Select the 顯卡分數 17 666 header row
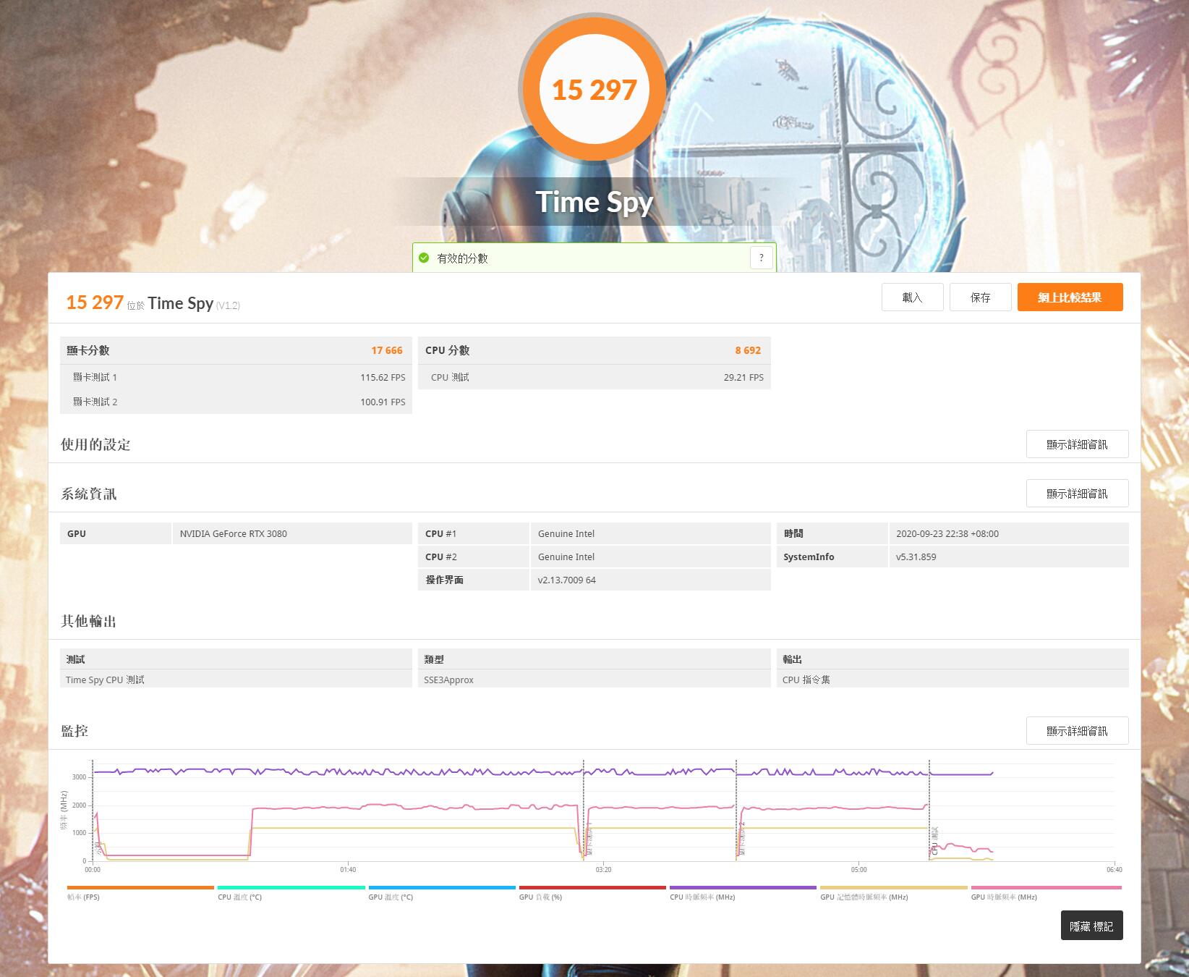 tap(235, 350)
